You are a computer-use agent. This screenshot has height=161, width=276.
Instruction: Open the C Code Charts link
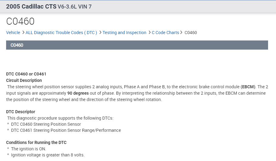tap(165, 33)
